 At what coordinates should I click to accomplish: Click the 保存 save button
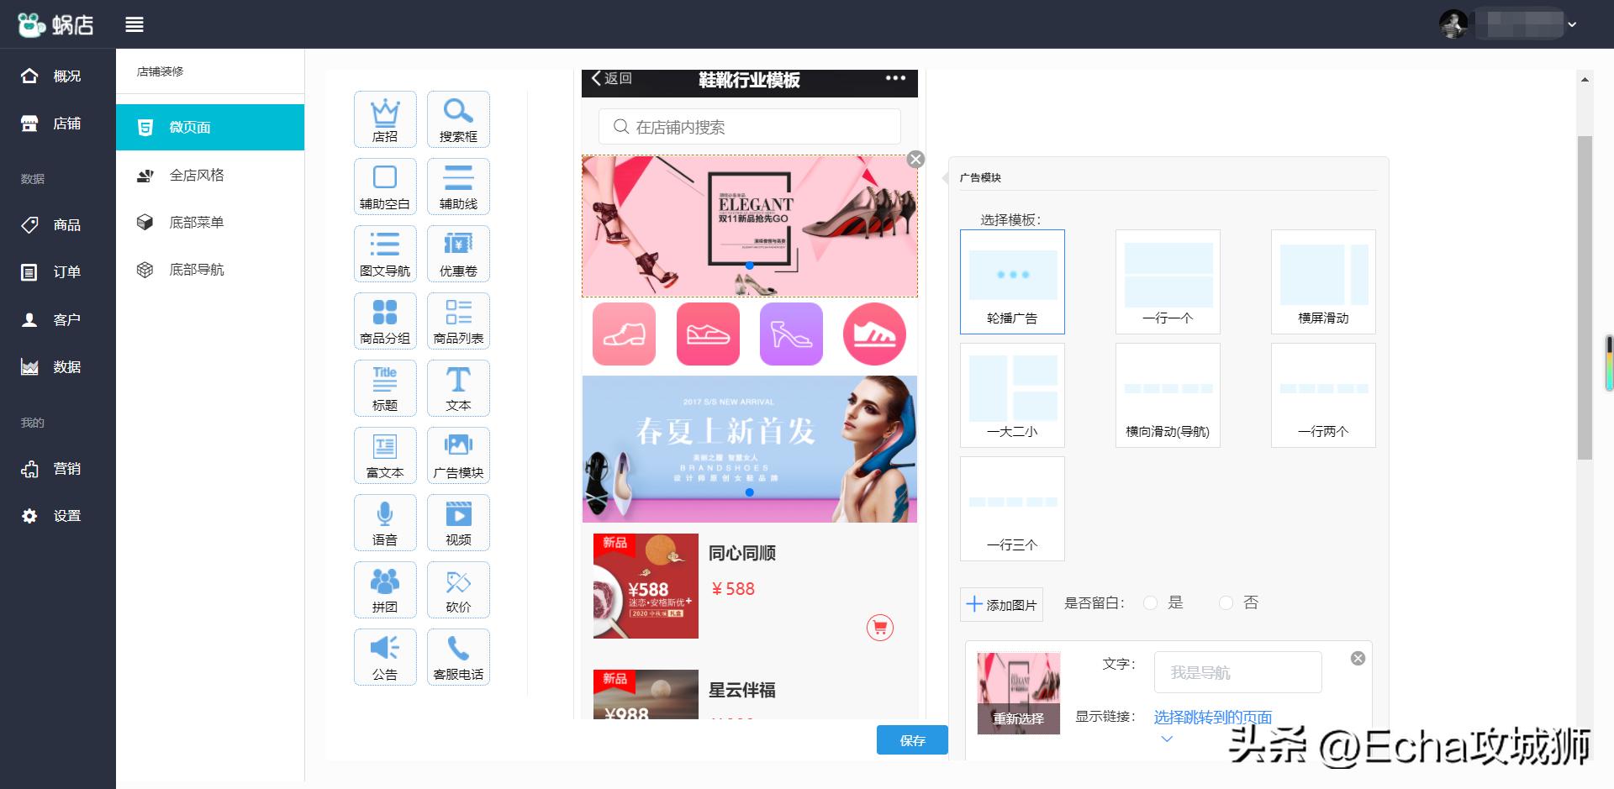pos(912,740)
